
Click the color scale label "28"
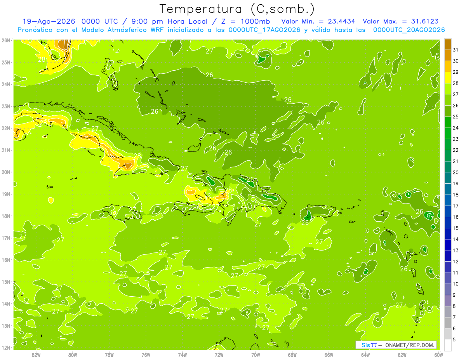tap(456, 83)
